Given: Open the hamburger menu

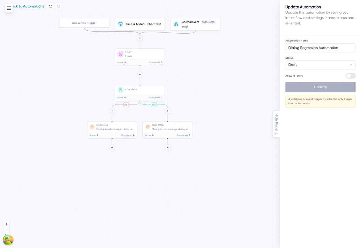Looking at the screenshot, I should click(9, 8).
